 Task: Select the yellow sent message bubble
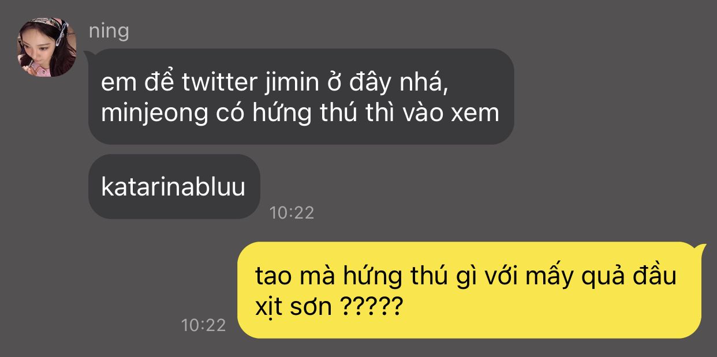469,290
